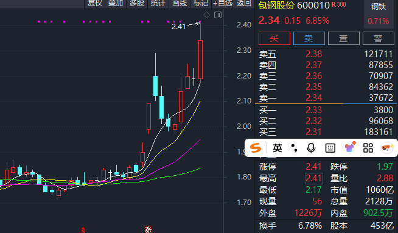The height and width of the screenshot is (233, 398).
Task: Click the diamond marker icon above chart
Action: [x=206, y=15]
